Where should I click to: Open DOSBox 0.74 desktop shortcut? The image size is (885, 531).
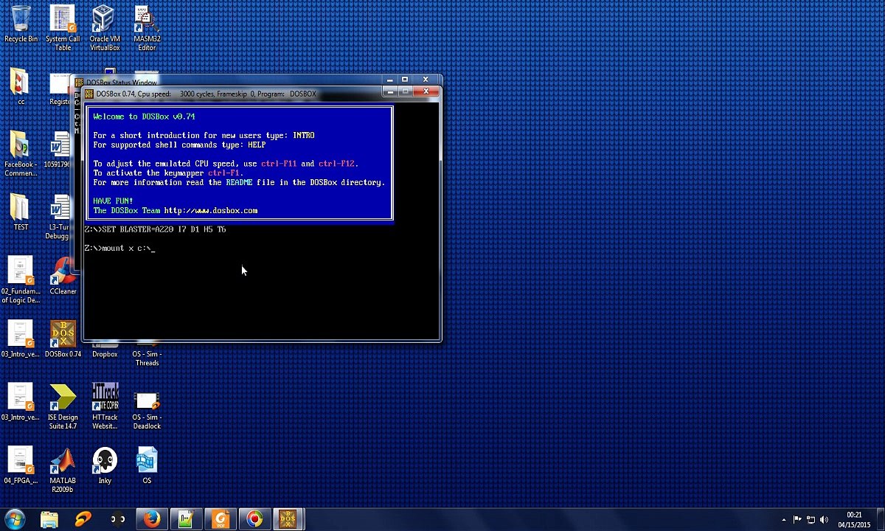pos(63,339)
